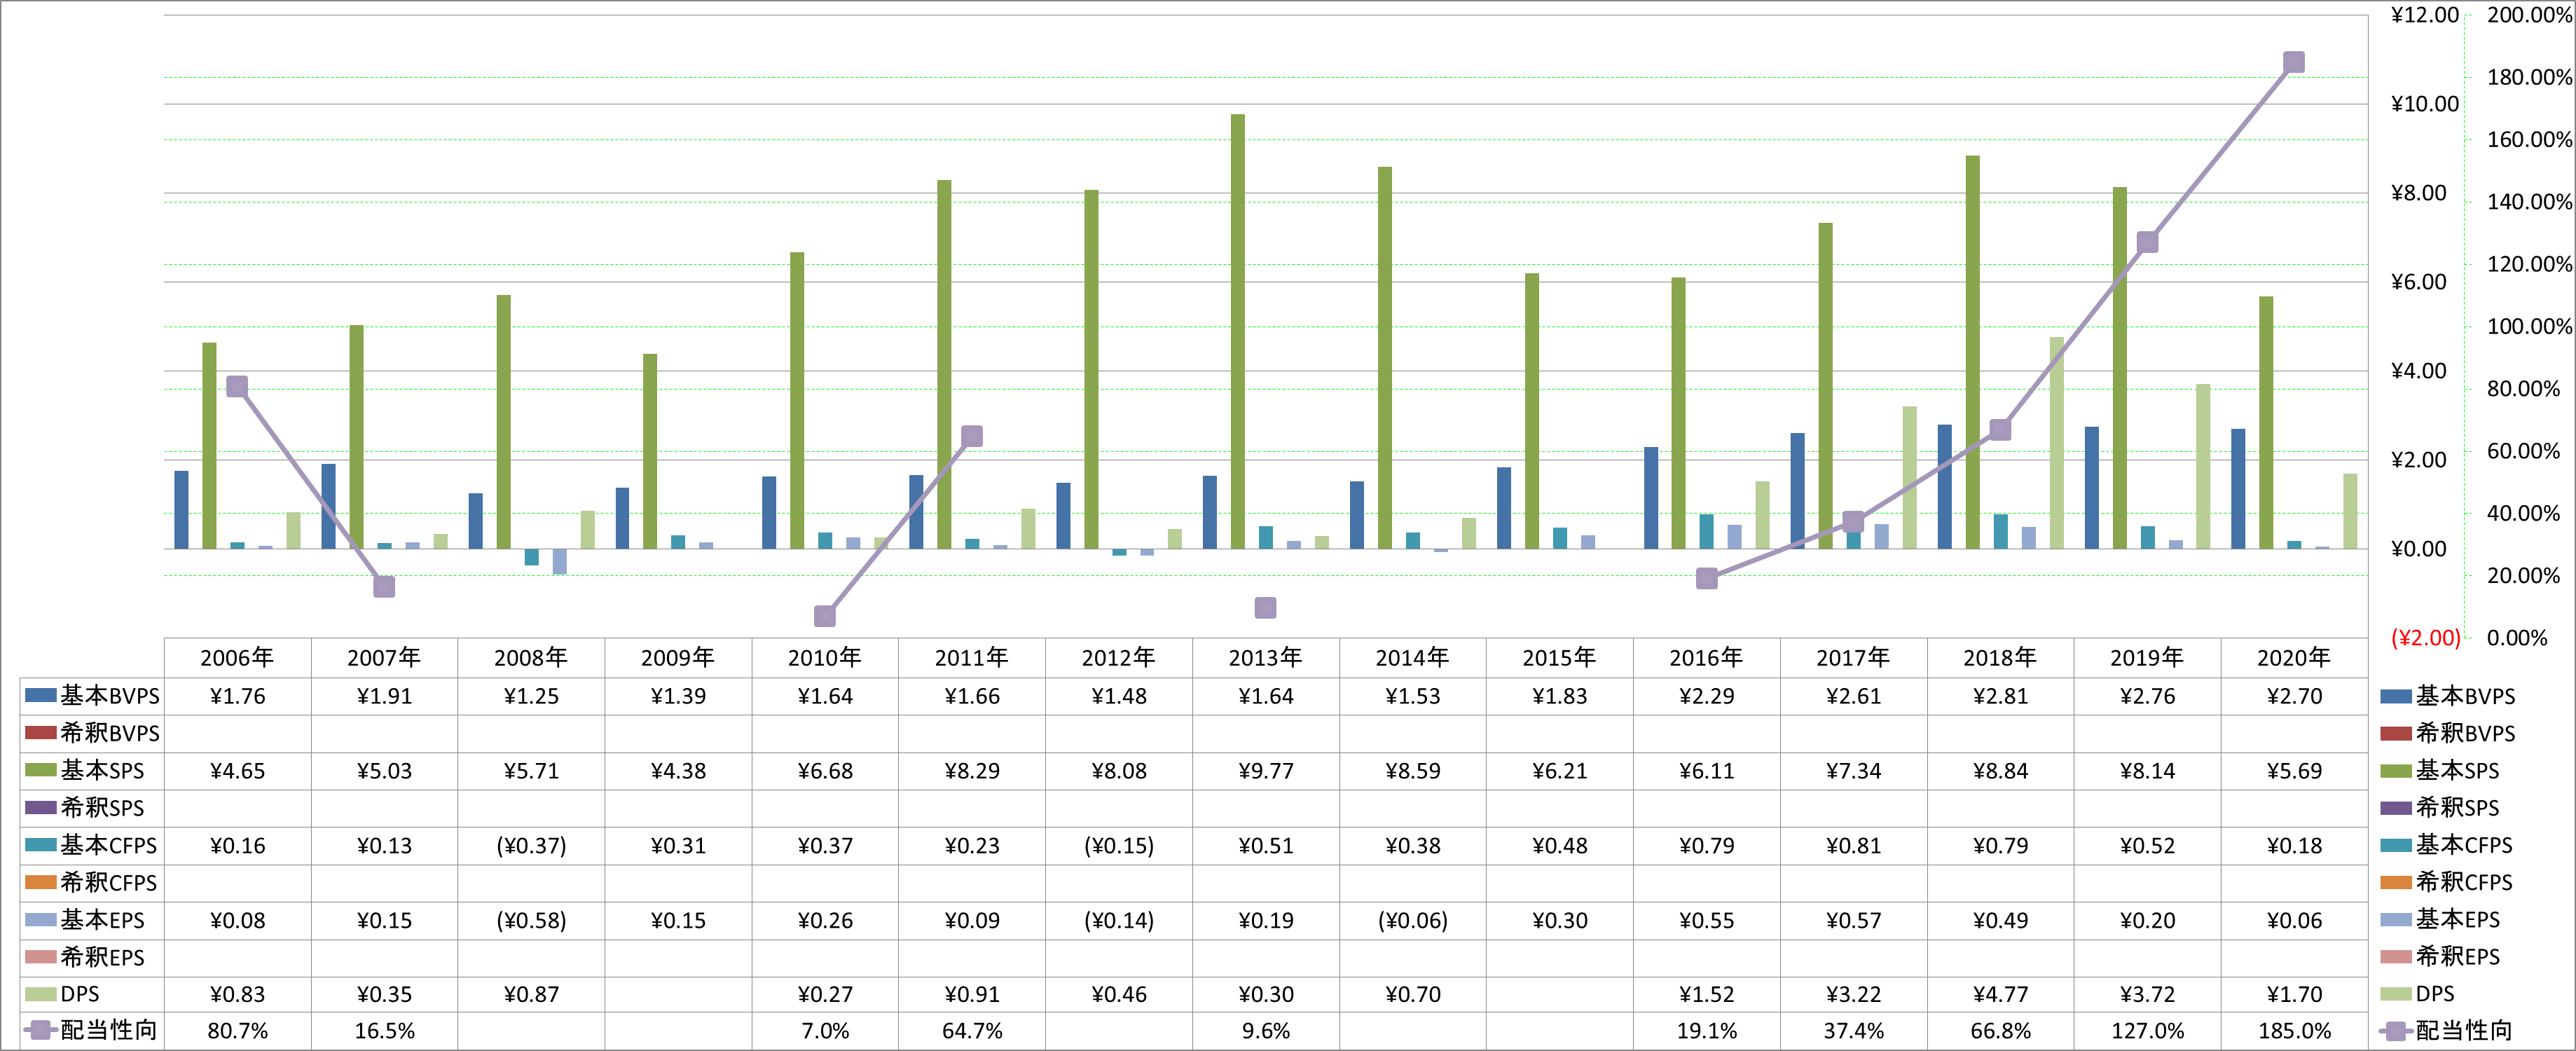Click the DPS value ¥3.22 for 2017
2576x1051 pixels.
[x=1854, y=995]
